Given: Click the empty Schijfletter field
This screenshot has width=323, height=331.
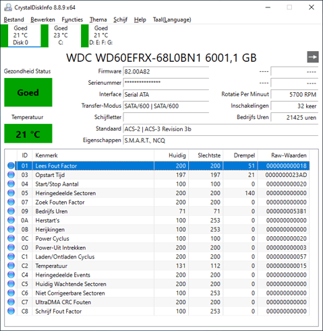Looking at the screenshot, I should (x=166, y=117).
